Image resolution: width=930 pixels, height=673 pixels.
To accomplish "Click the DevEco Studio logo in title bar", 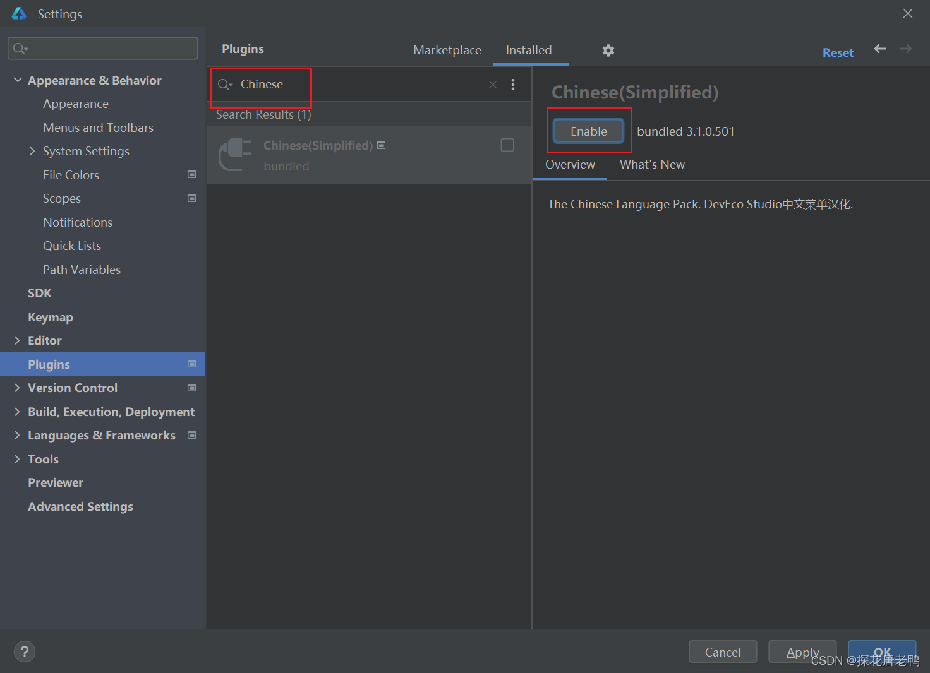I will tap(19, 13).
